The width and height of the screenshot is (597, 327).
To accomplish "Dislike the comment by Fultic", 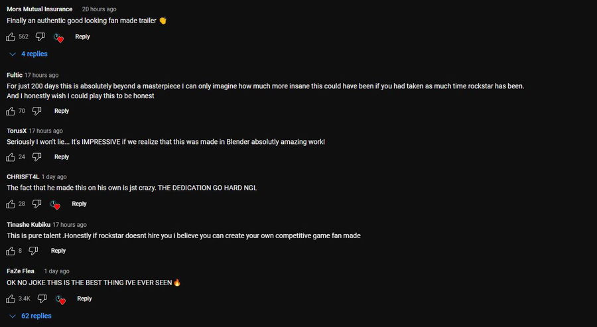I will pyautogui.click(x=36, y=111).
